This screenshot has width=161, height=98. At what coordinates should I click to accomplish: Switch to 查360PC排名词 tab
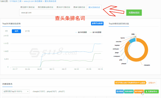(x=63, y=7)
